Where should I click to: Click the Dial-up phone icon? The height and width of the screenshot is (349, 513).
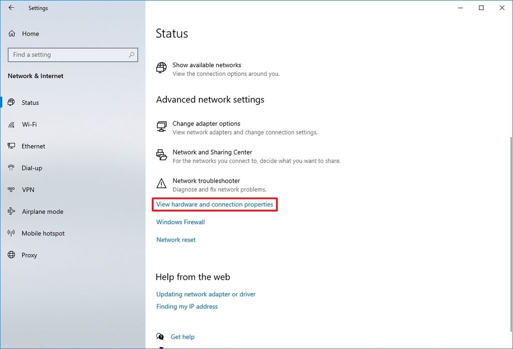coord(11,168)
